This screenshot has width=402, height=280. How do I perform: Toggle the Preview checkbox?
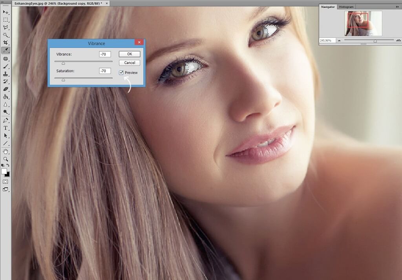click(x=121, y=73)
